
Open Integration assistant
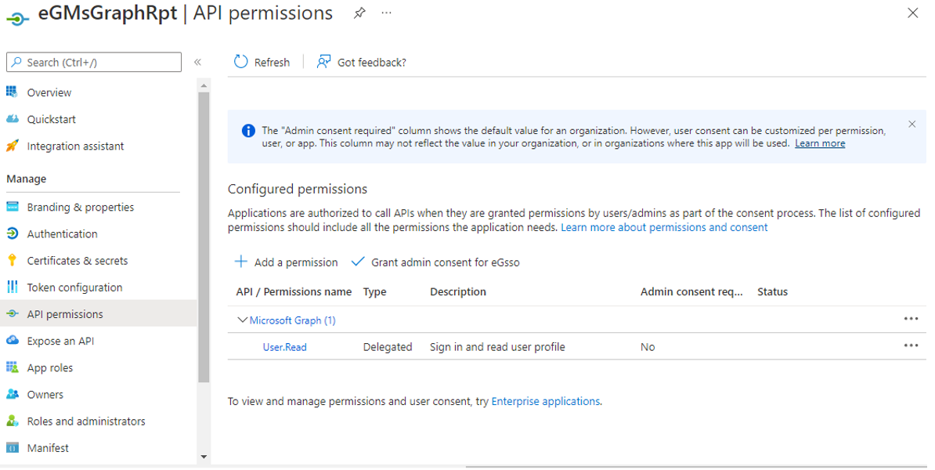click(75, 146)
